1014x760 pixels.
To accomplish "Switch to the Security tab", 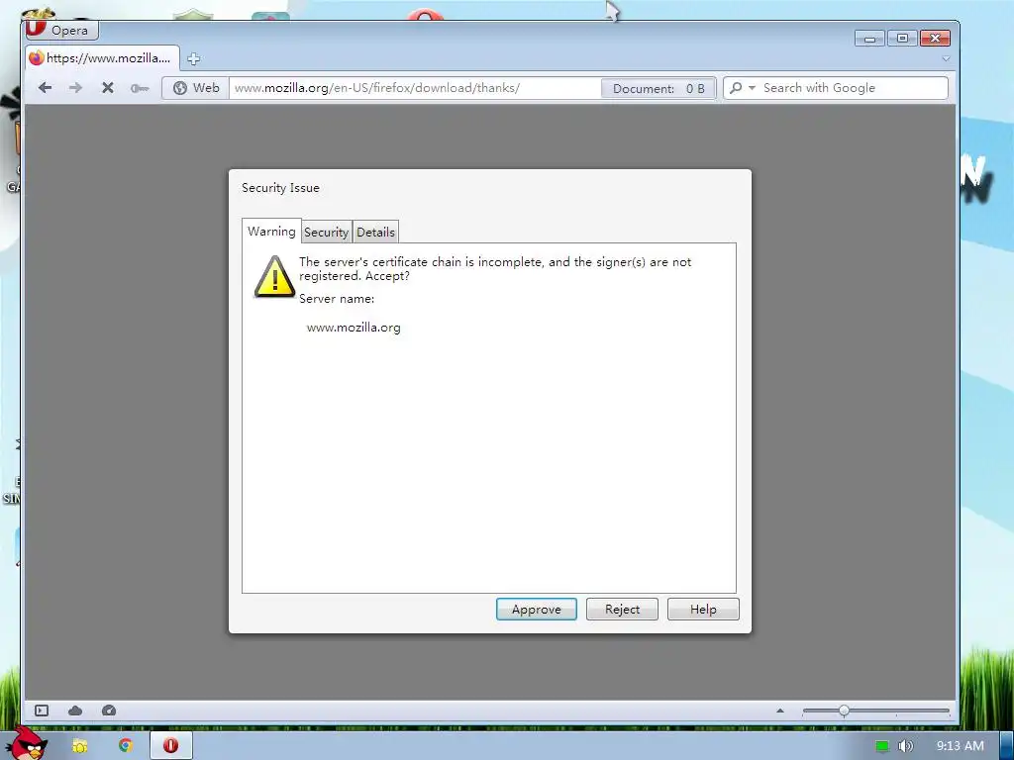I will pyautogui.click(x=327, y=232).
